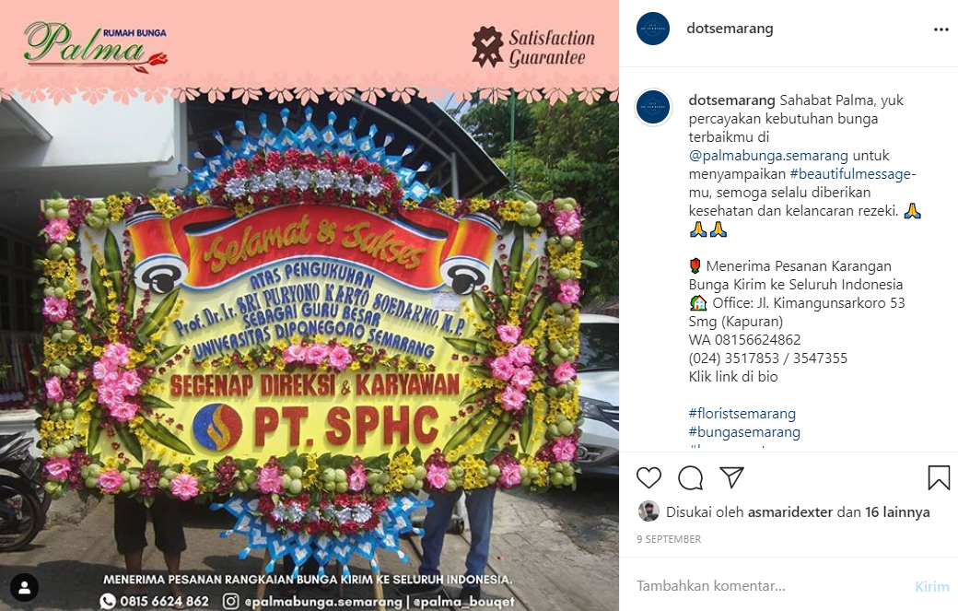Open the 9 September post timestamp
This screenshot has width=958, height=611.
[x=669, y=539]
